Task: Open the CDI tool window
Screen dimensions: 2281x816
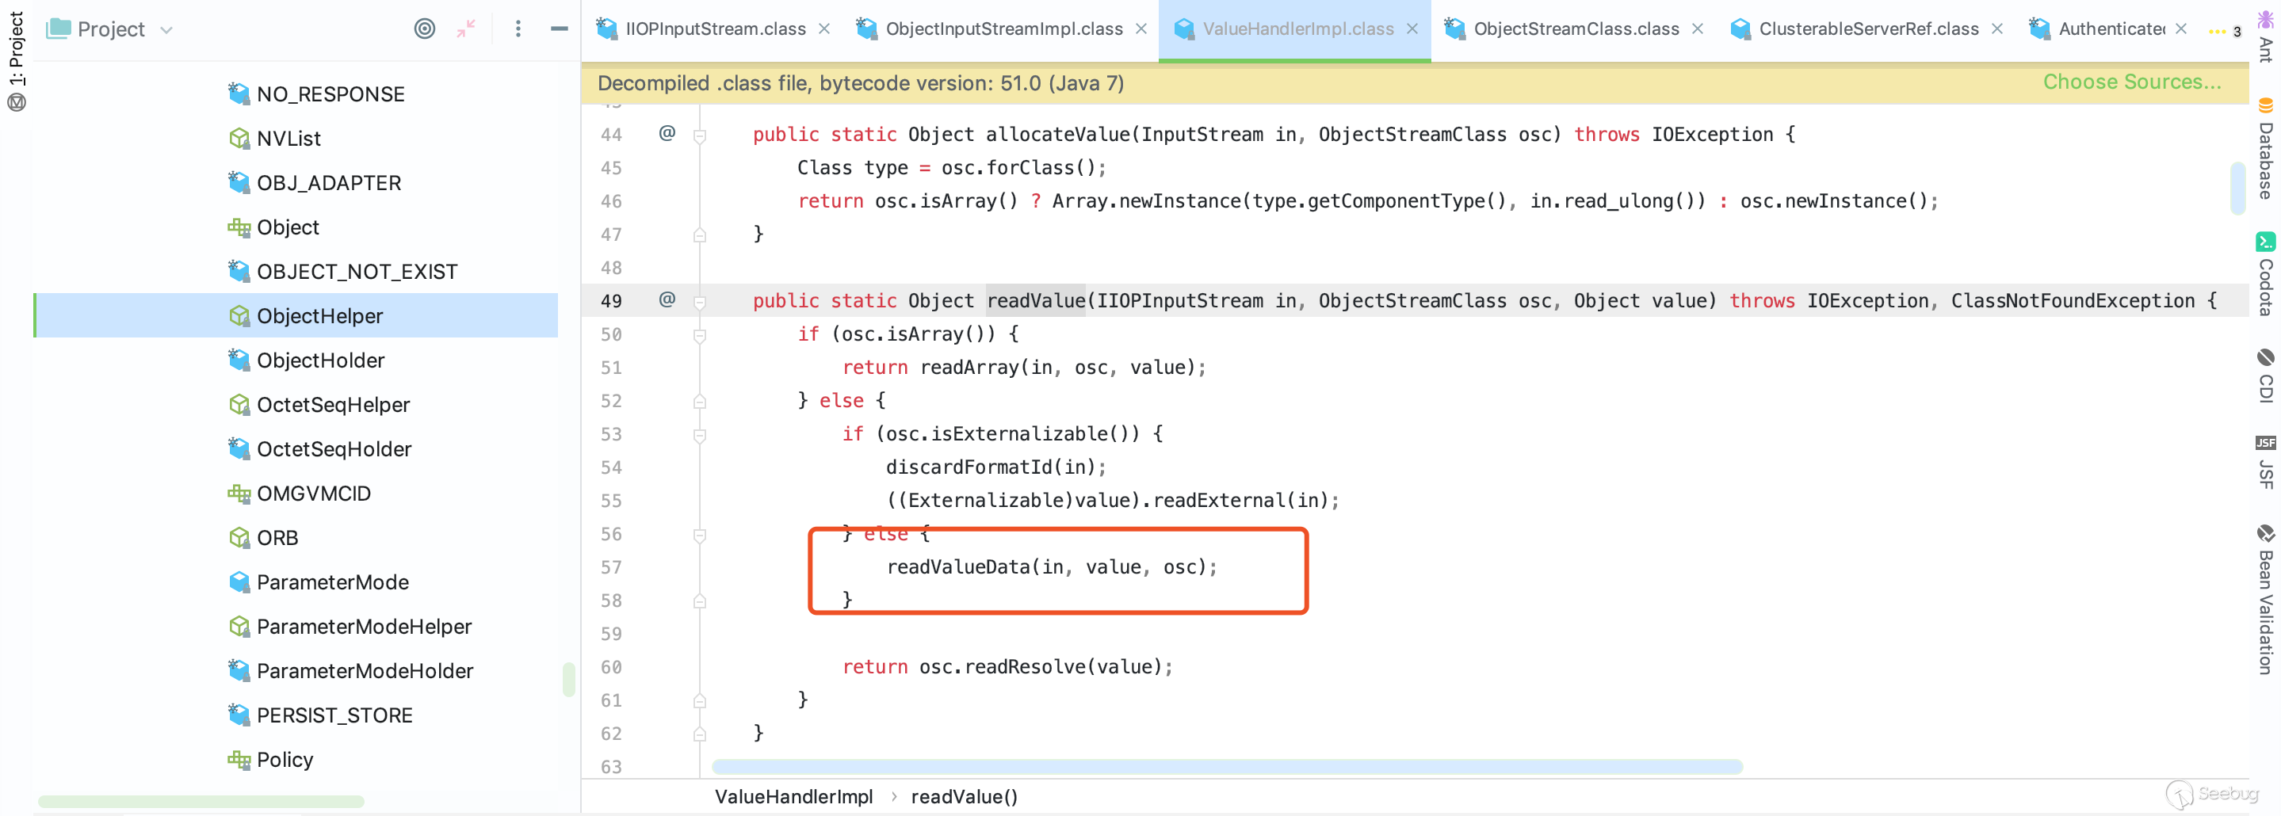Action: click(2266, 376)
